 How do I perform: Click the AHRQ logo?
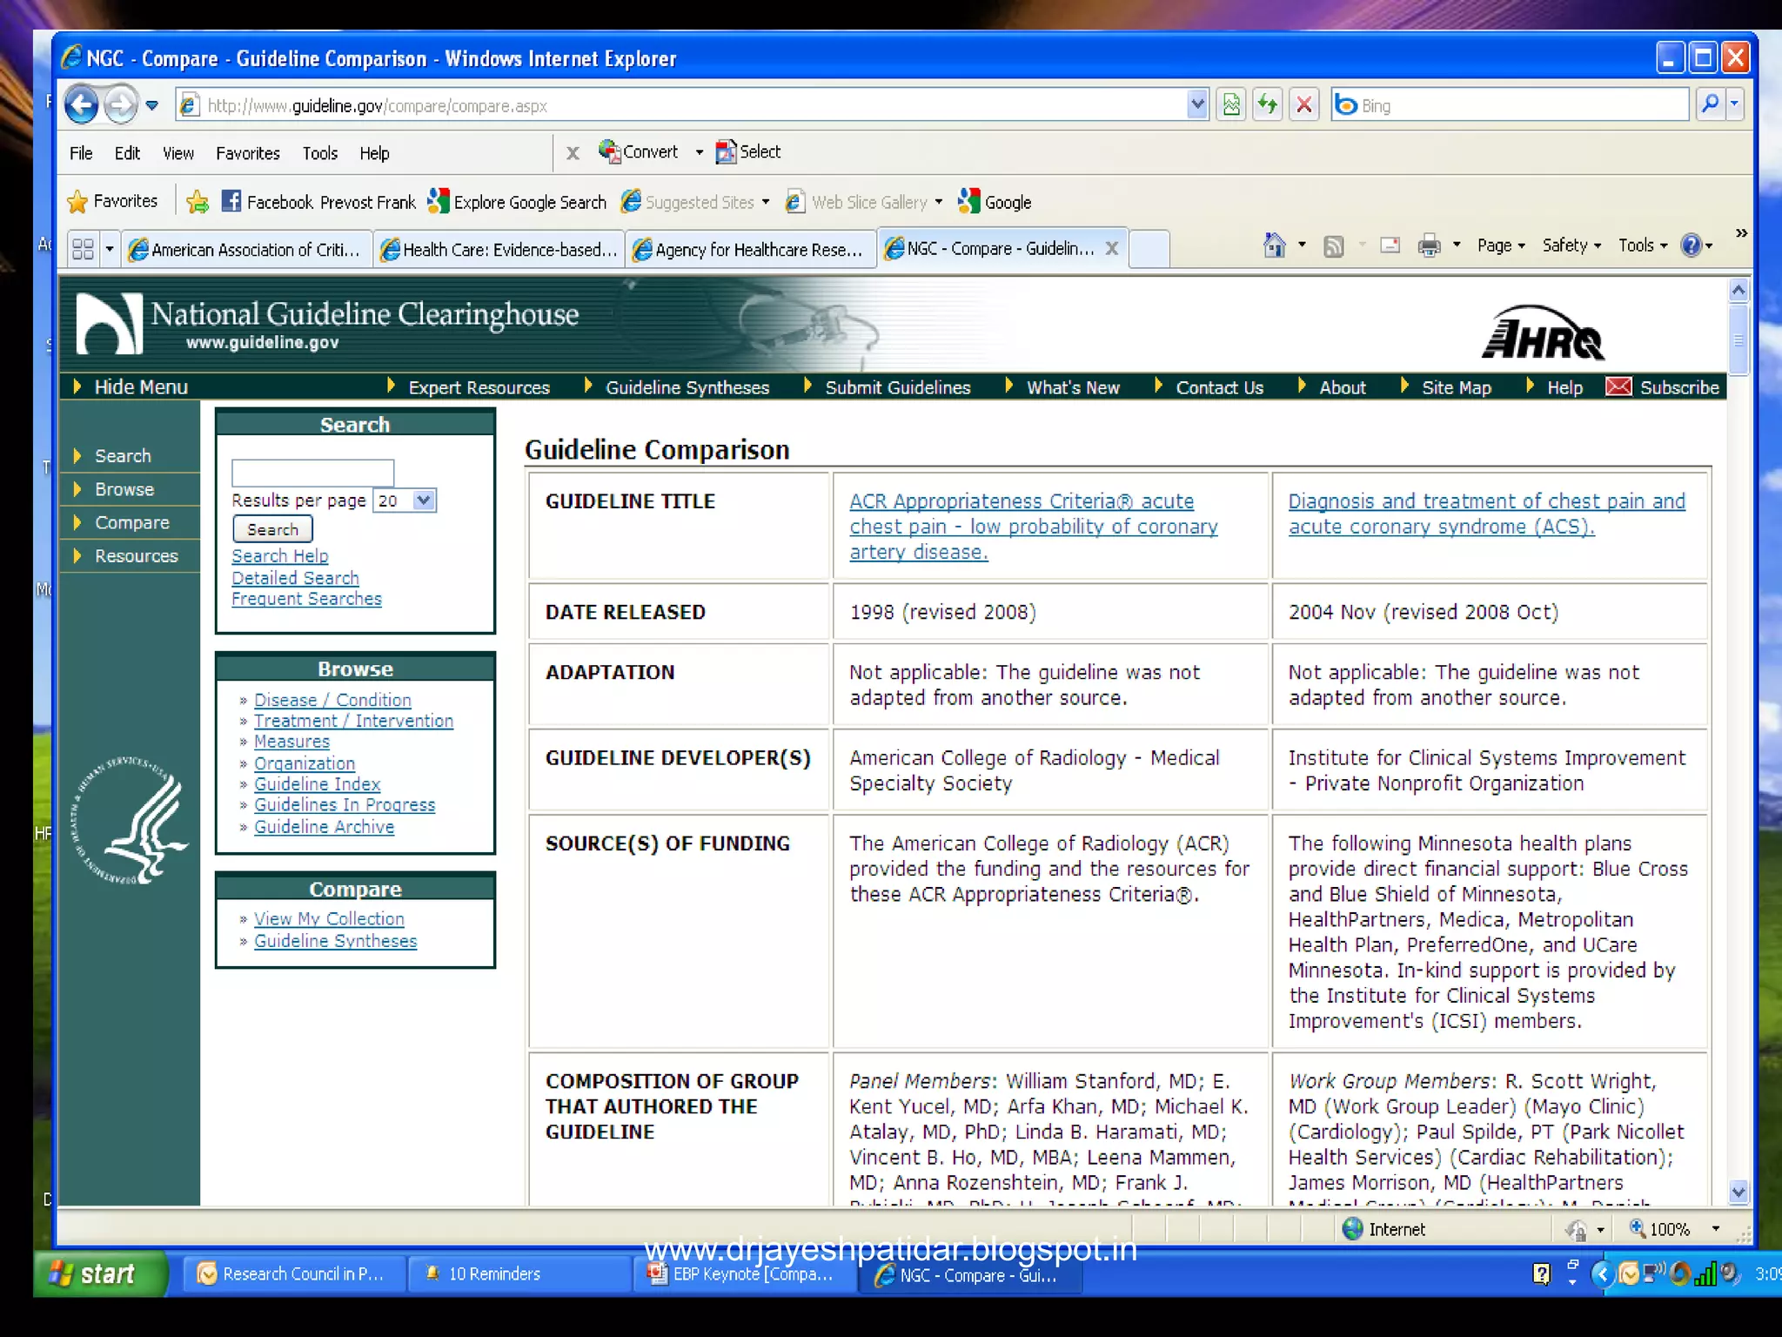1544,333
